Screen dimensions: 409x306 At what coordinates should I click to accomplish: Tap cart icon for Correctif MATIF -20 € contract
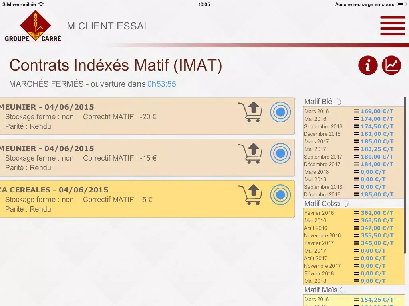tap(250, 112)
